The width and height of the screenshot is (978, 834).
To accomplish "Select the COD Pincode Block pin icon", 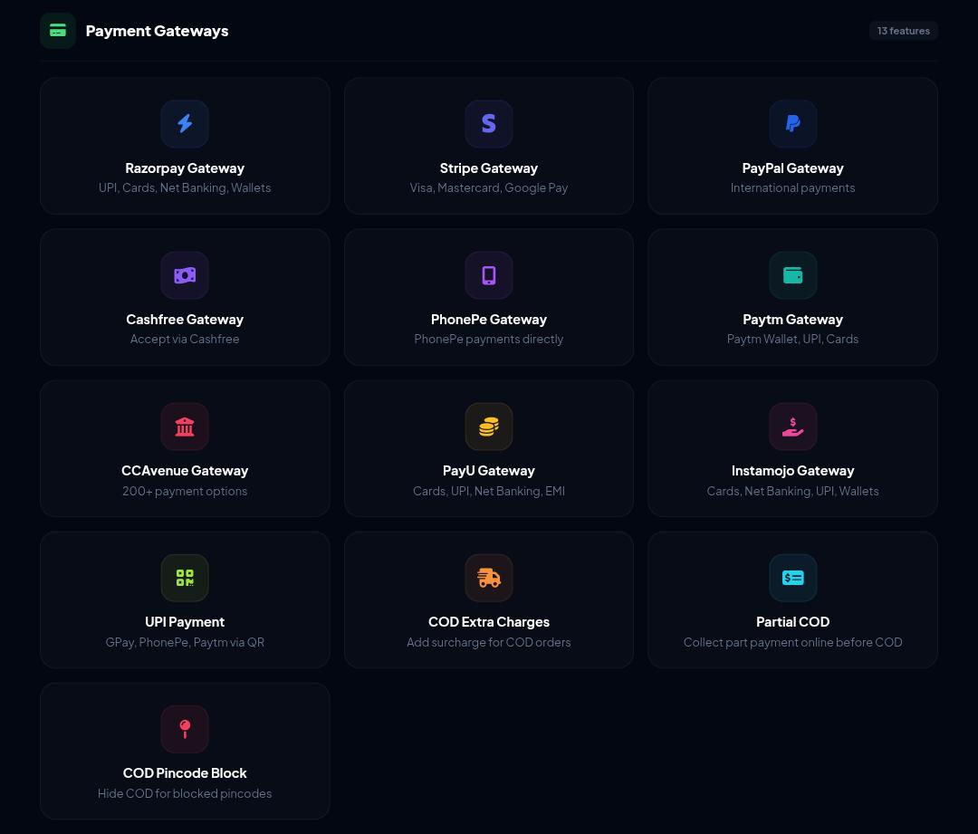I will coord(185,729).
